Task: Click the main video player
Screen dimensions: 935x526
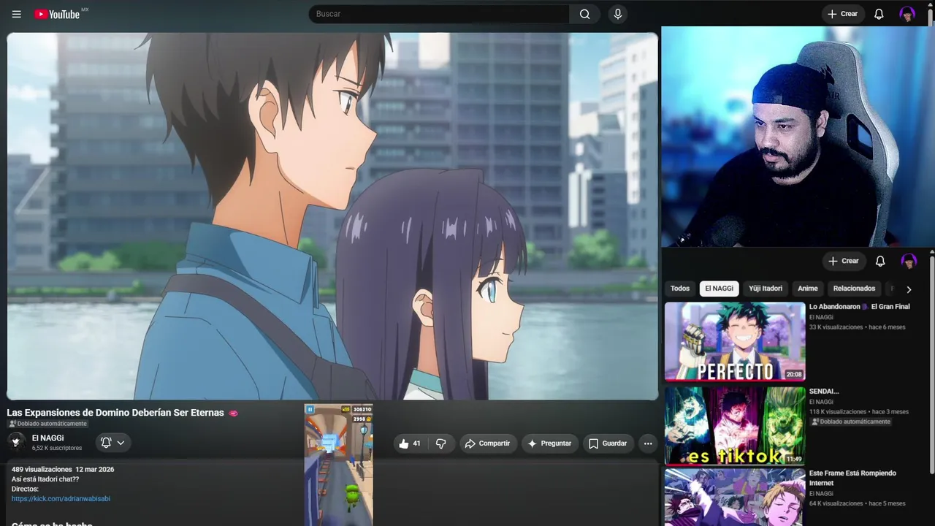Action: (x=332, y=216)
